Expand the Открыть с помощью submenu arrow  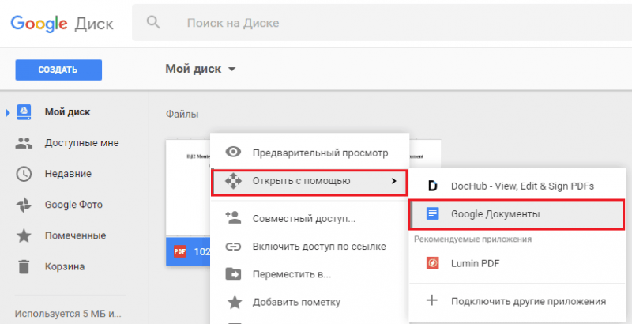click(x=393, y=181)
